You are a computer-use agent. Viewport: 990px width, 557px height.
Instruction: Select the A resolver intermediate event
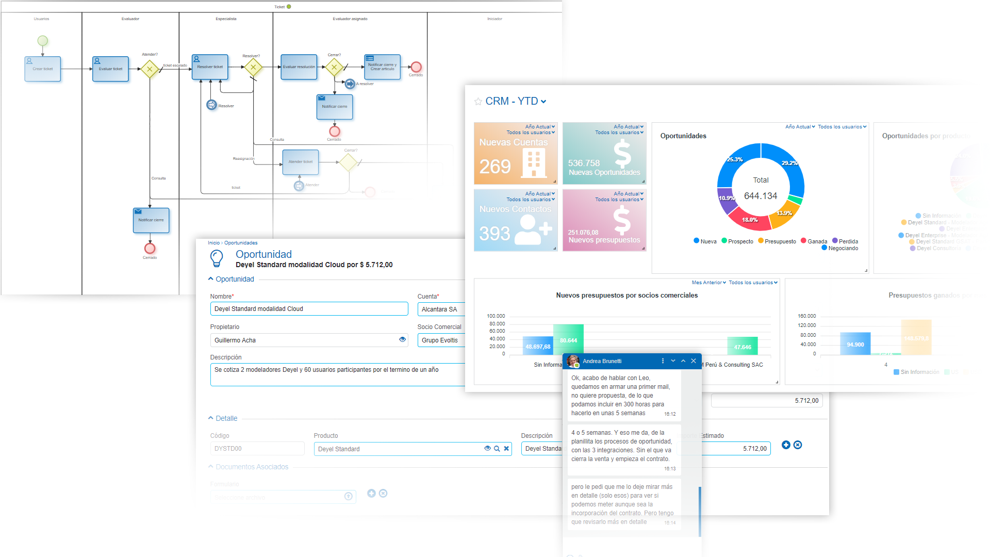(350, 84)
